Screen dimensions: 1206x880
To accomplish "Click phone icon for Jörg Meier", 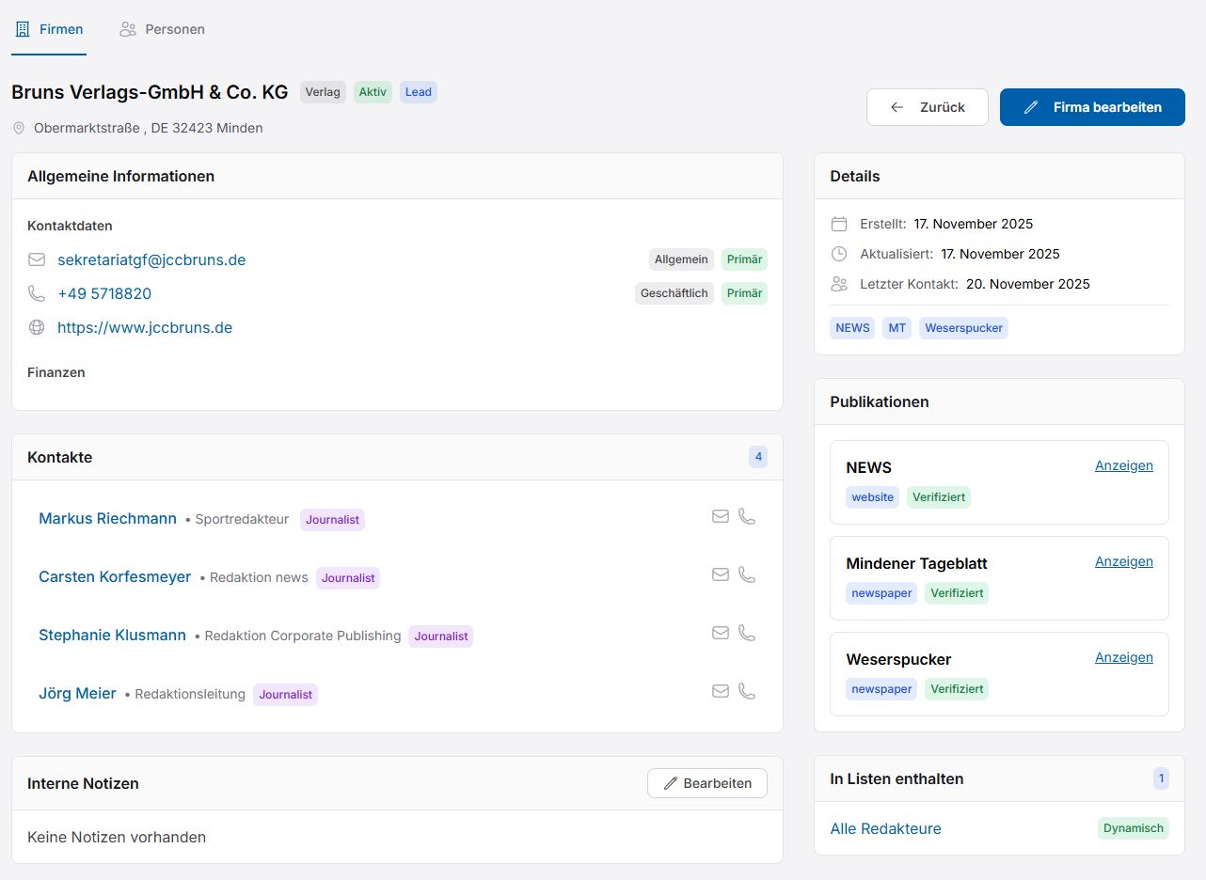I will coord(747,691).
